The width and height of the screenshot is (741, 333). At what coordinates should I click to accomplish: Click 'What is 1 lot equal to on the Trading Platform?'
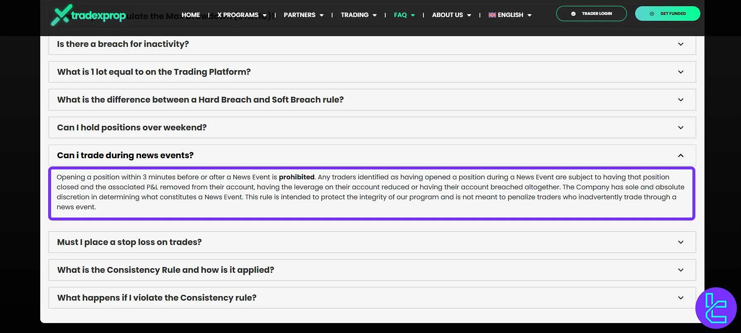(x=154, y=72)
